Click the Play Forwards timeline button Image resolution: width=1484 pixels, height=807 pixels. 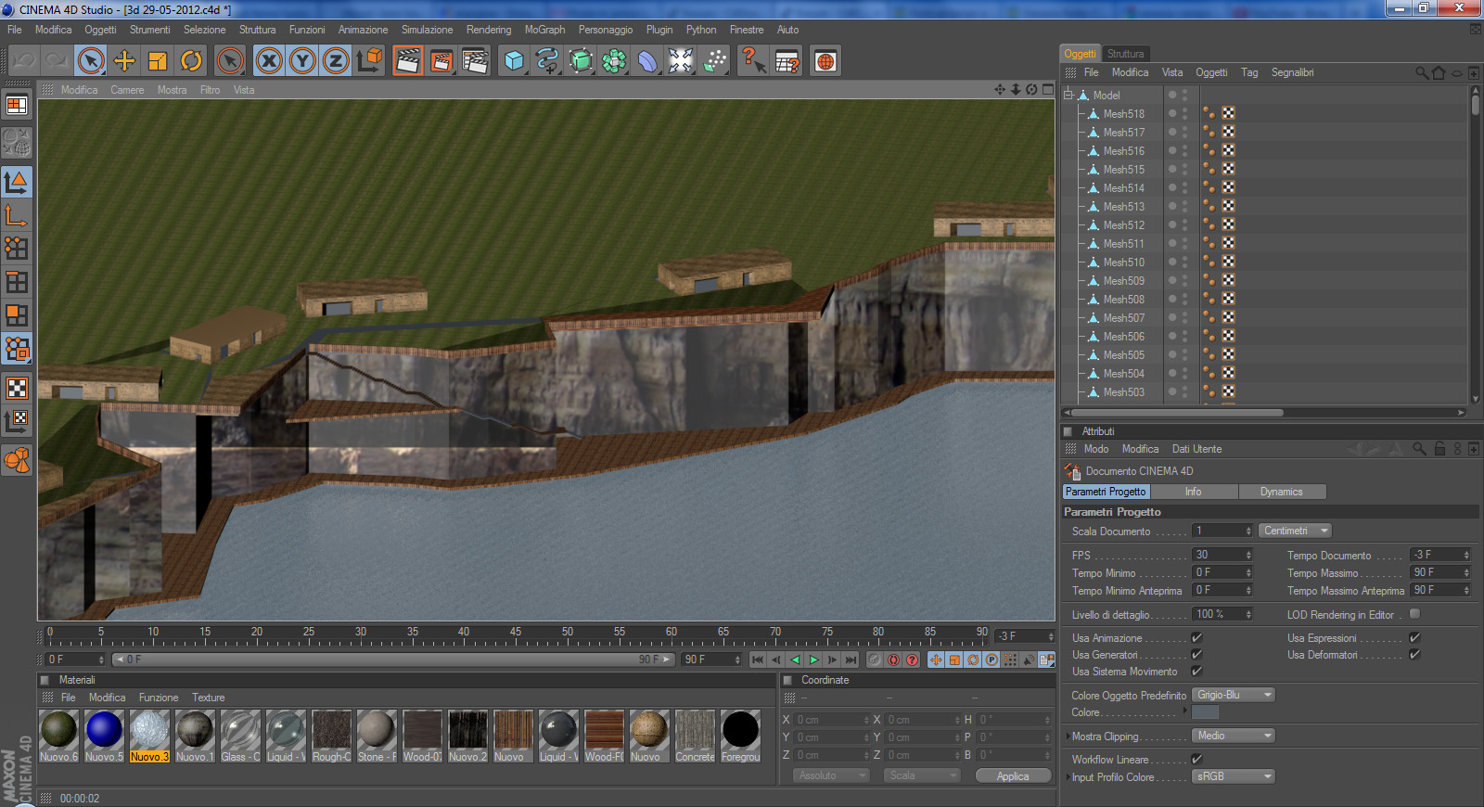pyautogui.click(x=813, y=660)
